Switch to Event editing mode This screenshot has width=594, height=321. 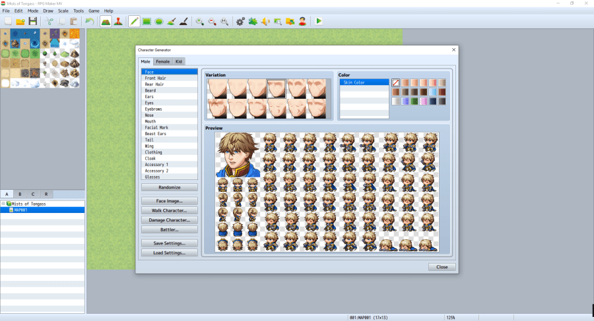(x=118, y=21)
